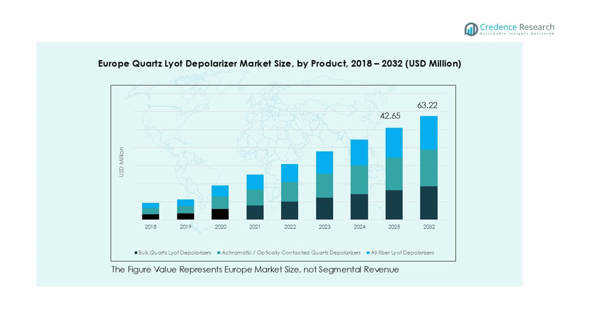Click the 2018 x-axis year label

151,227
